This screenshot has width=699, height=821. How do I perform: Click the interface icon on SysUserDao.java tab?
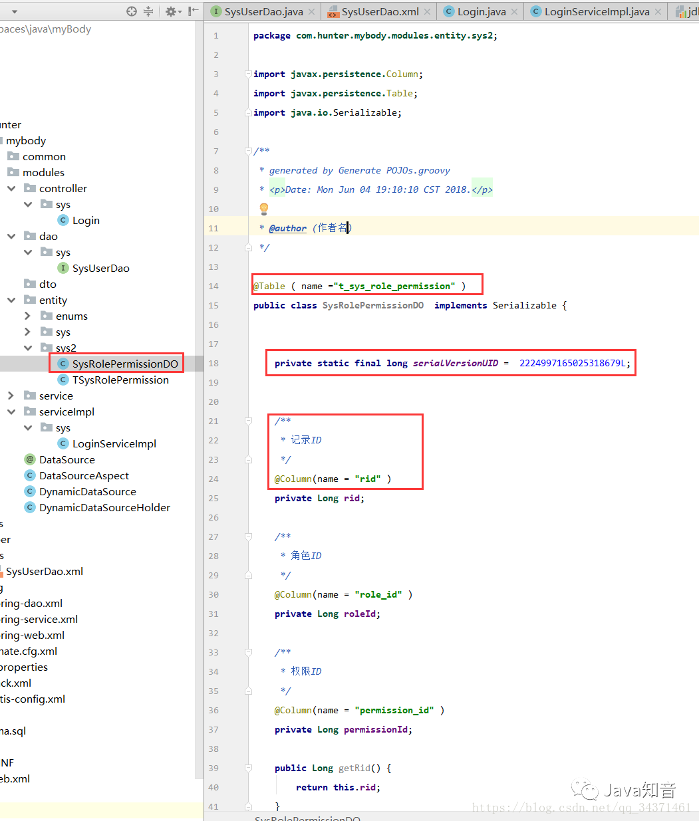[x=215, y=11]
